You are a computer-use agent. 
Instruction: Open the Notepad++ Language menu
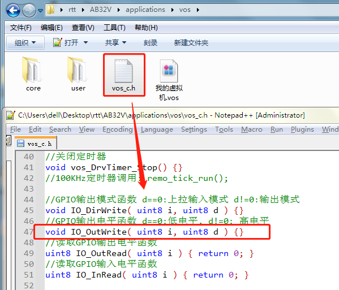157,129
